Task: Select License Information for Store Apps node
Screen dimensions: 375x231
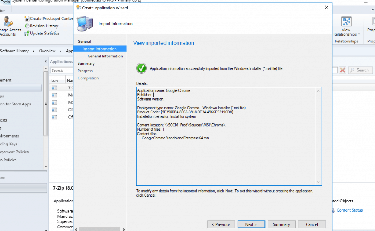Action: point(15,104)
